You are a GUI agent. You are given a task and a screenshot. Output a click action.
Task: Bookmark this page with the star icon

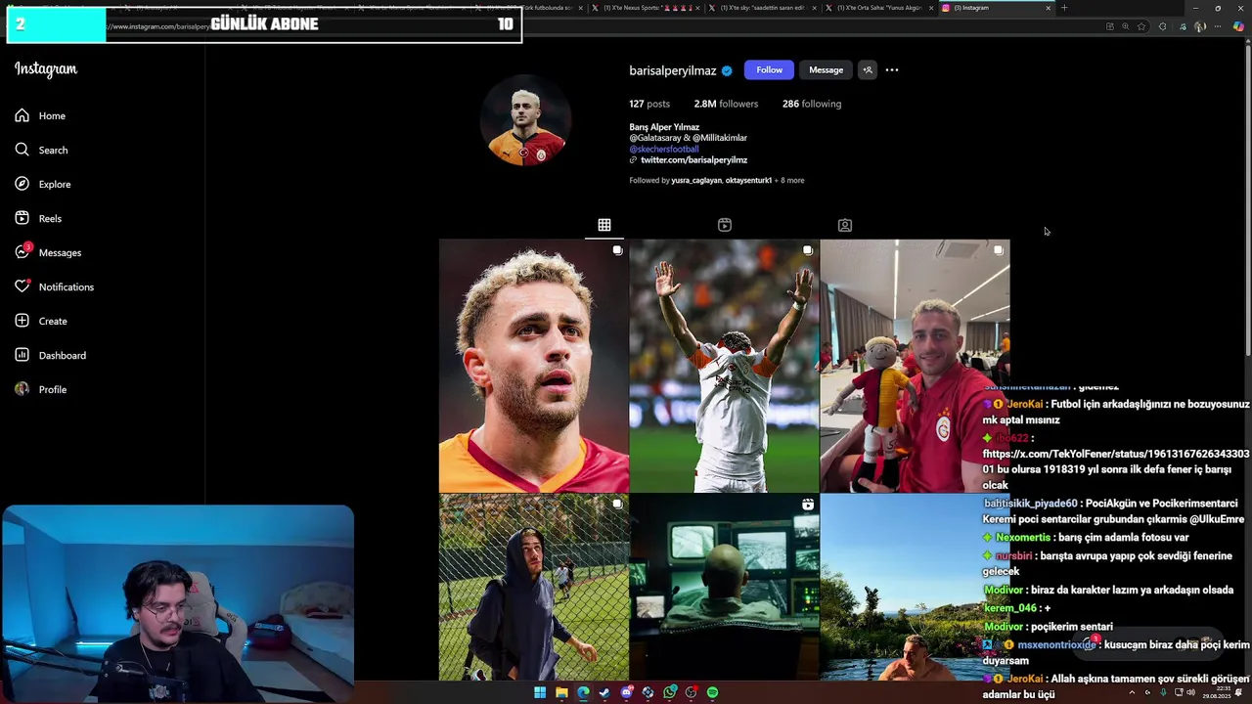click(1141, 26)
